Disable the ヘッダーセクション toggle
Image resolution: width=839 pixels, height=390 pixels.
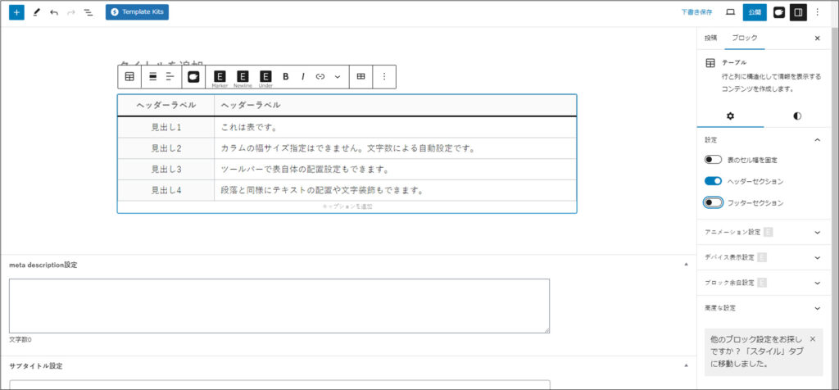713,181
